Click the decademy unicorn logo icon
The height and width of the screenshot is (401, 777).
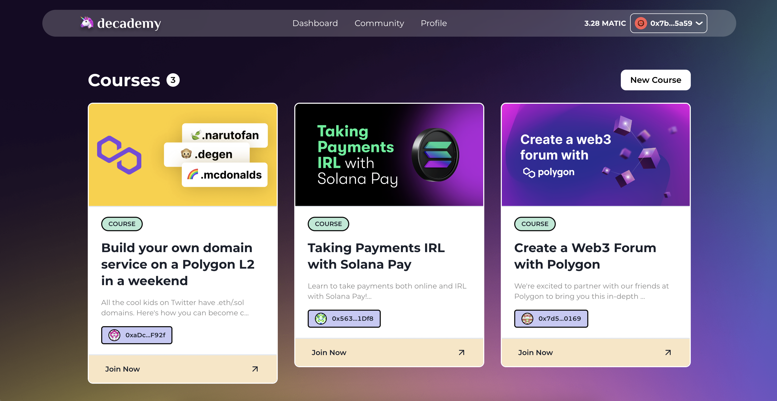tap(86, 23)
